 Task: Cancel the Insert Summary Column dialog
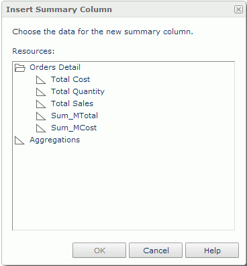point(156,251)
